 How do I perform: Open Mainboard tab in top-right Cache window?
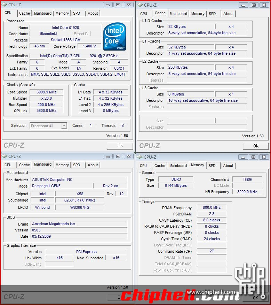point(178,14)
